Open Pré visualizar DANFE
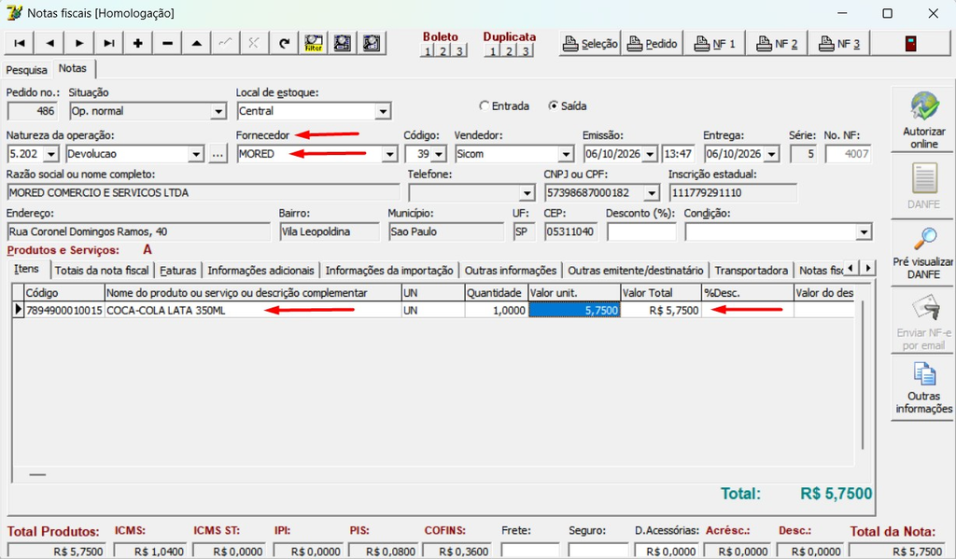Image resolution: width=956 pixels, height=559 pixels. [923, 253]
